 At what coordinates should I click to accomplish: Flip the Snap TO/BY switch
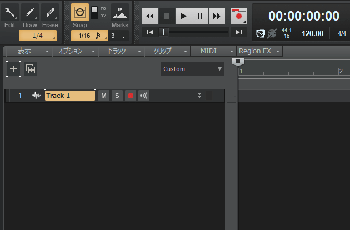[94, 13]
